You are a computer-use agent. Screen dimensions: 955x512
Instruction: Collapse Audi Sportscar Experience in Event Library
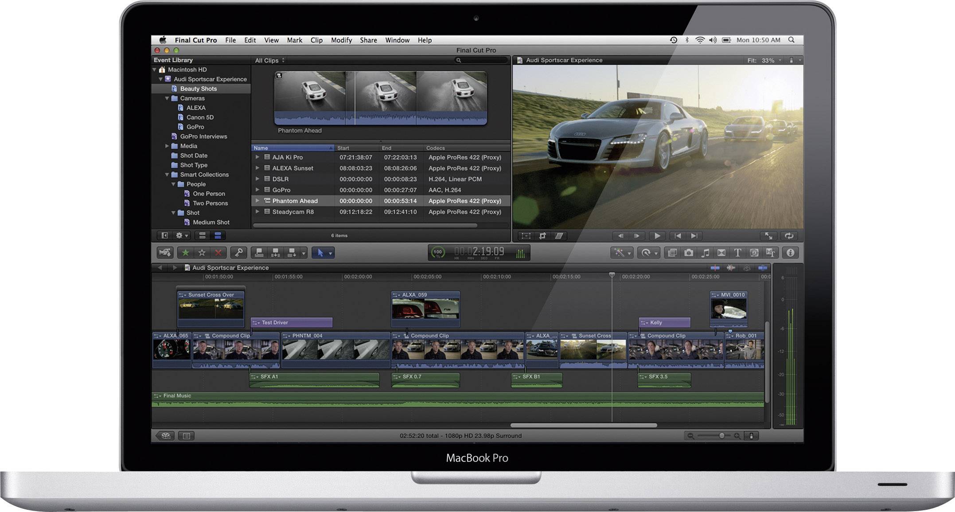161,79
